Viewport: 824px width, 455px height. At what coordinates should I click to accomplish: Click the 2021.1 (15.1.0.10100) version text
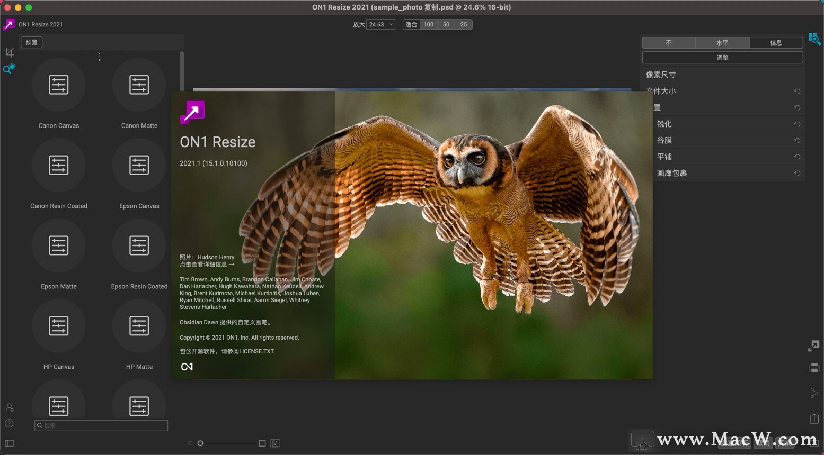(x=214, y=163)
